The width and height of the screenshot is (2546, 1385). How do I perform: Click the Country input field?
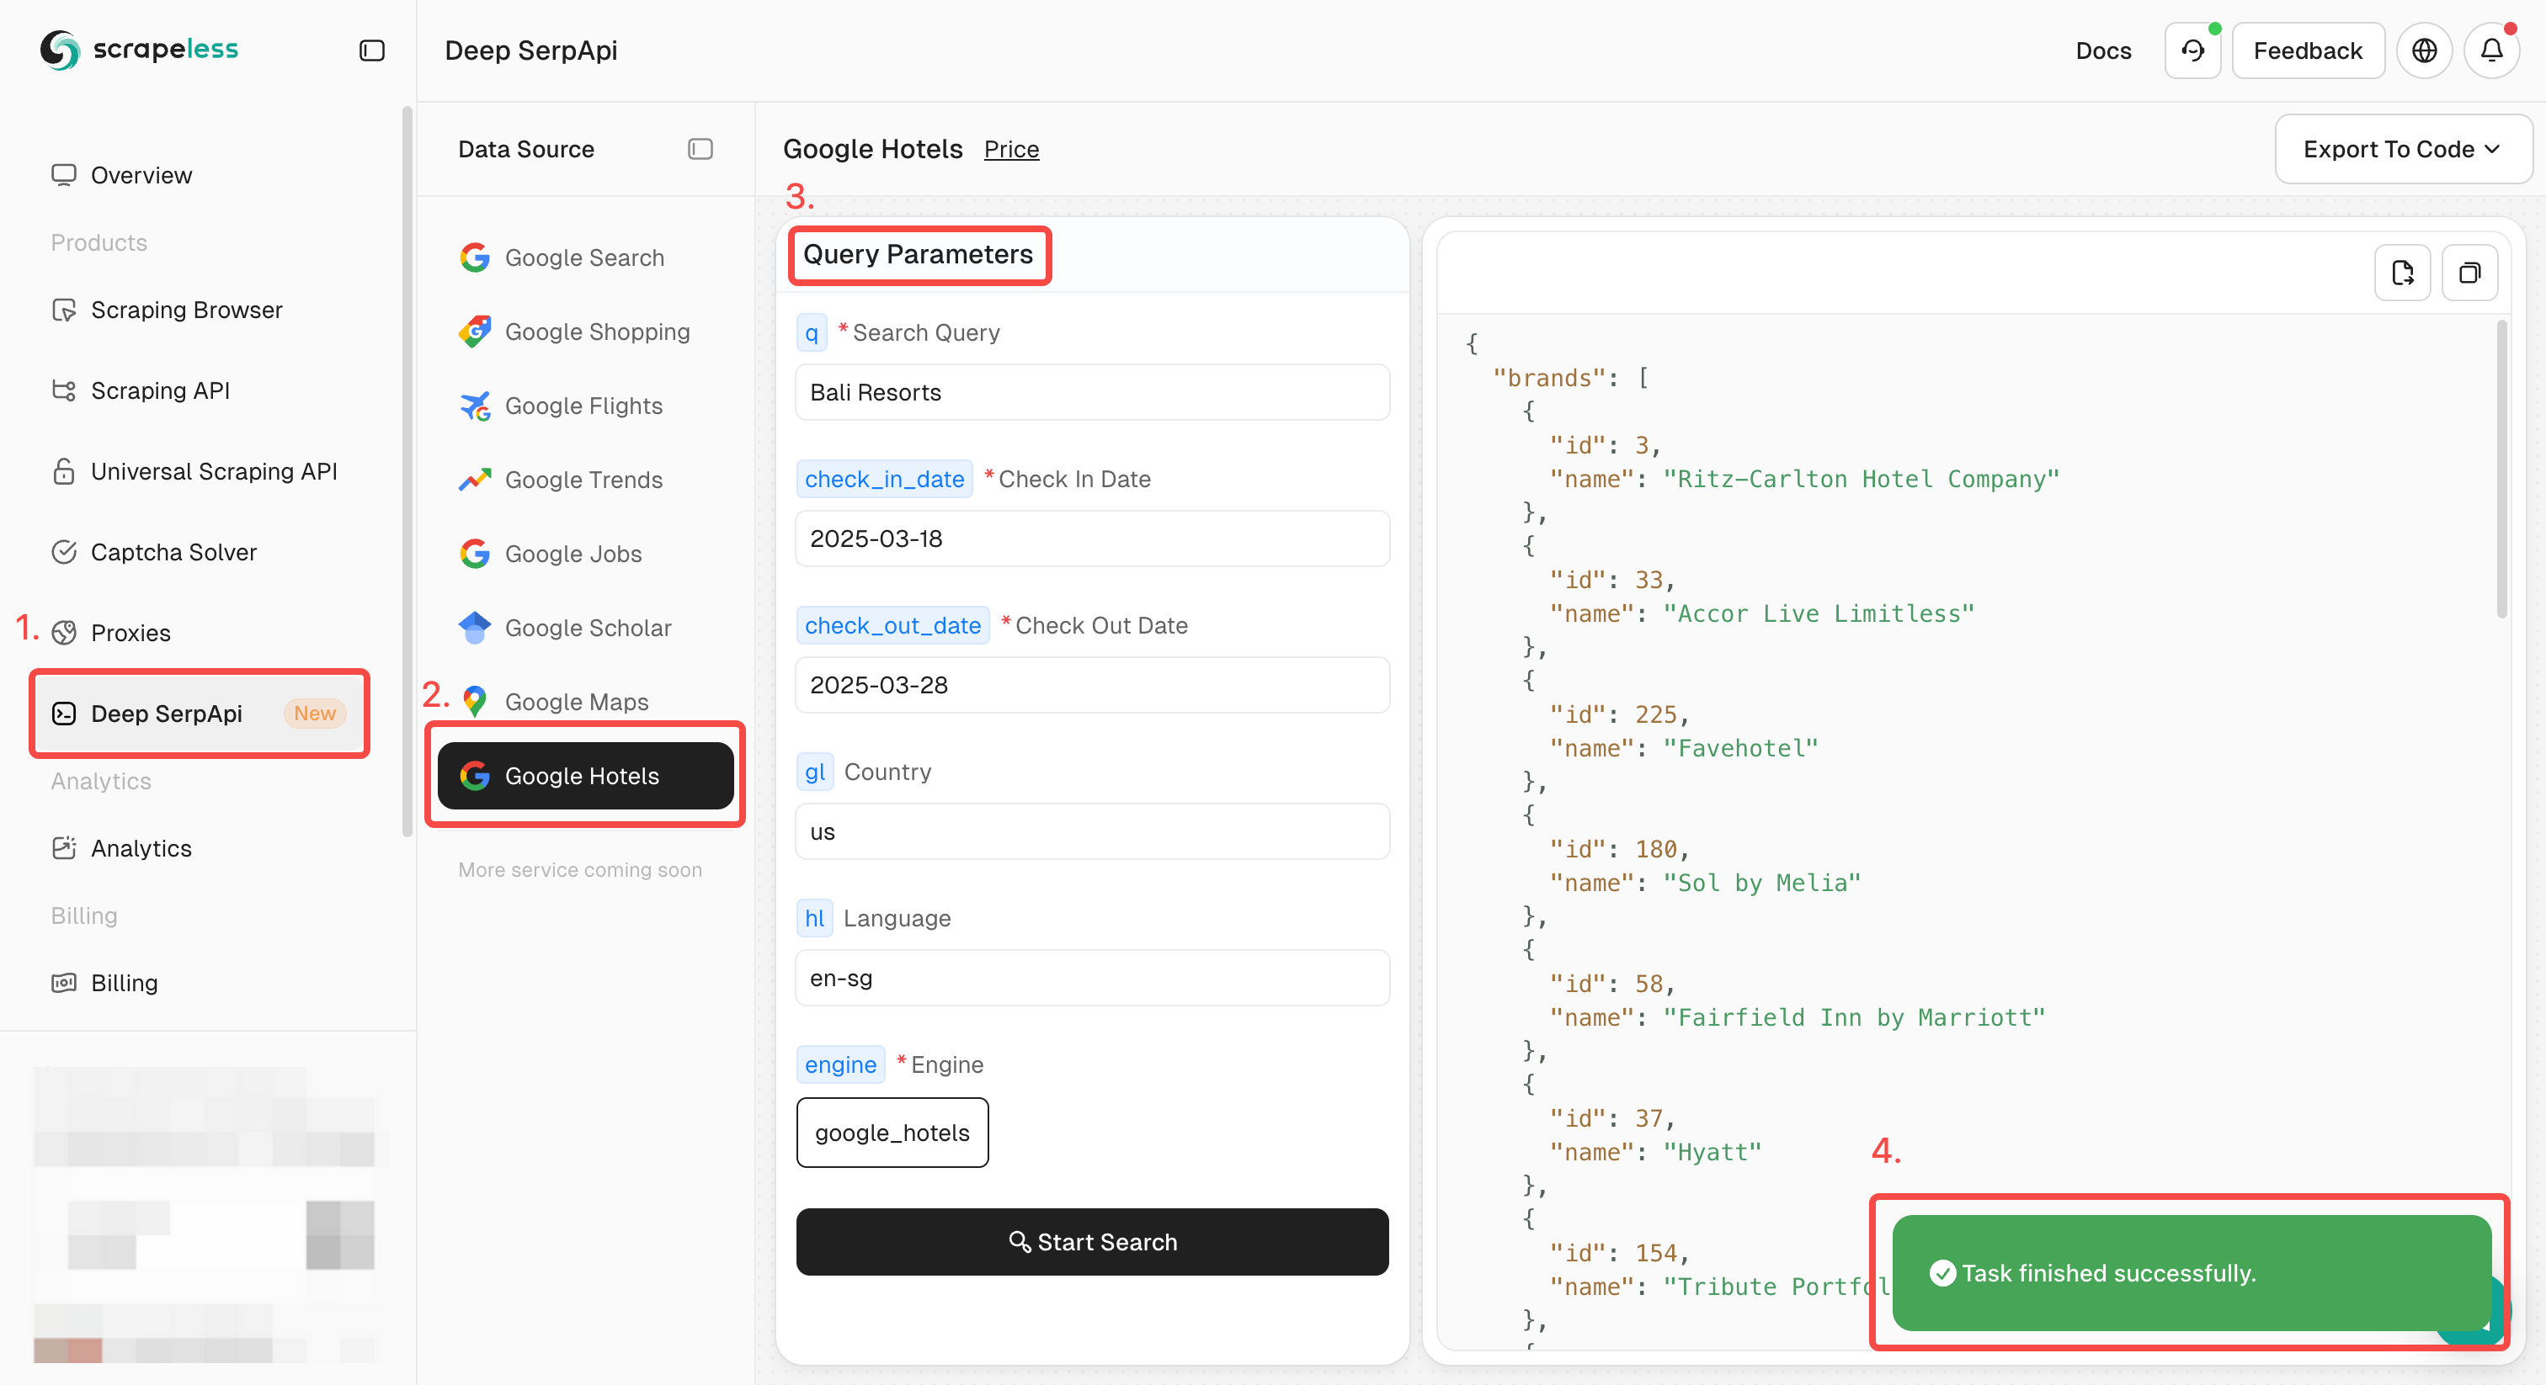1092,830
